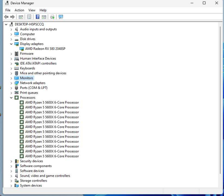Click the blue Help question mark icon
The height and width of the screenshot is (196, 224).
coord(38,17)
